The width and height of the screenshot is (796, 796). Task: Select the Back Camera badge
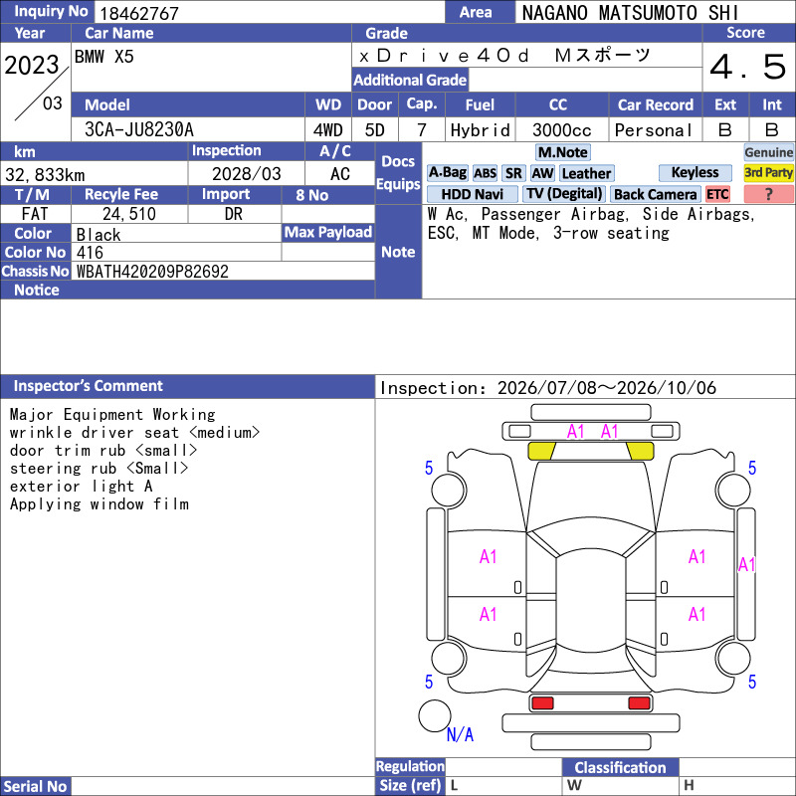[656, 194]
